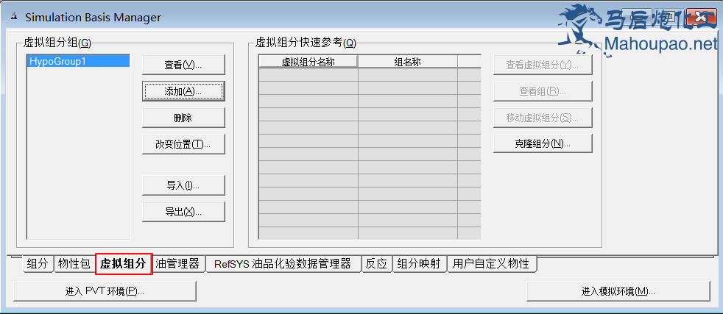Switch to the 组分 tab
The image size is (723, 314).
pos(38,264)
